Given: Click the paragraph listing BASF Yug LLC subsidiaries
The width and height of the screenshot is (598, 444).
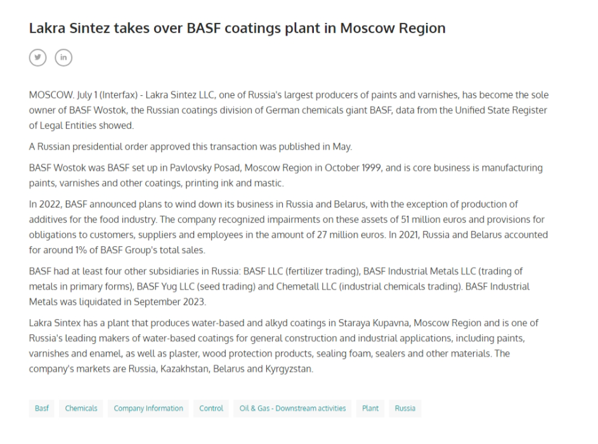Looking at the screenshot, I should click(279, 287).
